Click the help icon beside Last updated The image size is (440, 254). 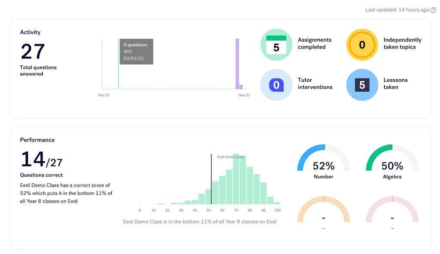pyautogui.click(x=433, y=10)
